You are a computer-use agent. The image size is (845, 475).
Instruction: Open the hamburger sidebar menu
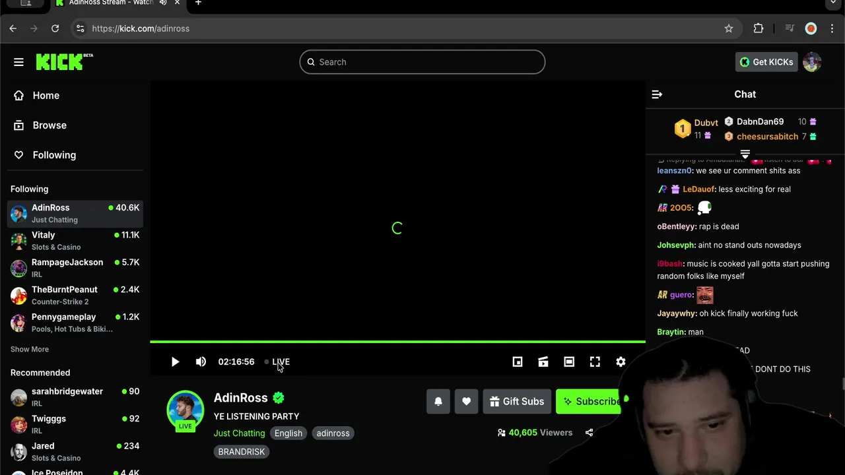[18, 62]
